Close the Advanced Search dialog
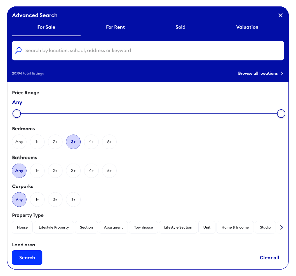Screen dimensions: 296x276 280,15
